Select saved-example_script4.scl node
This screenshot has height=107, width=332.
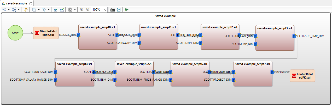click(x=75, y=74)
